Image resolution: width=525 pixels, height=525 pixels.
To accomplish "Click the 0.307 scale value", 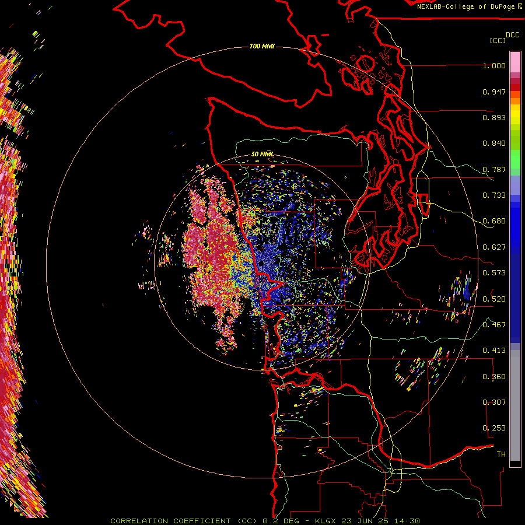I will (494, 402).
